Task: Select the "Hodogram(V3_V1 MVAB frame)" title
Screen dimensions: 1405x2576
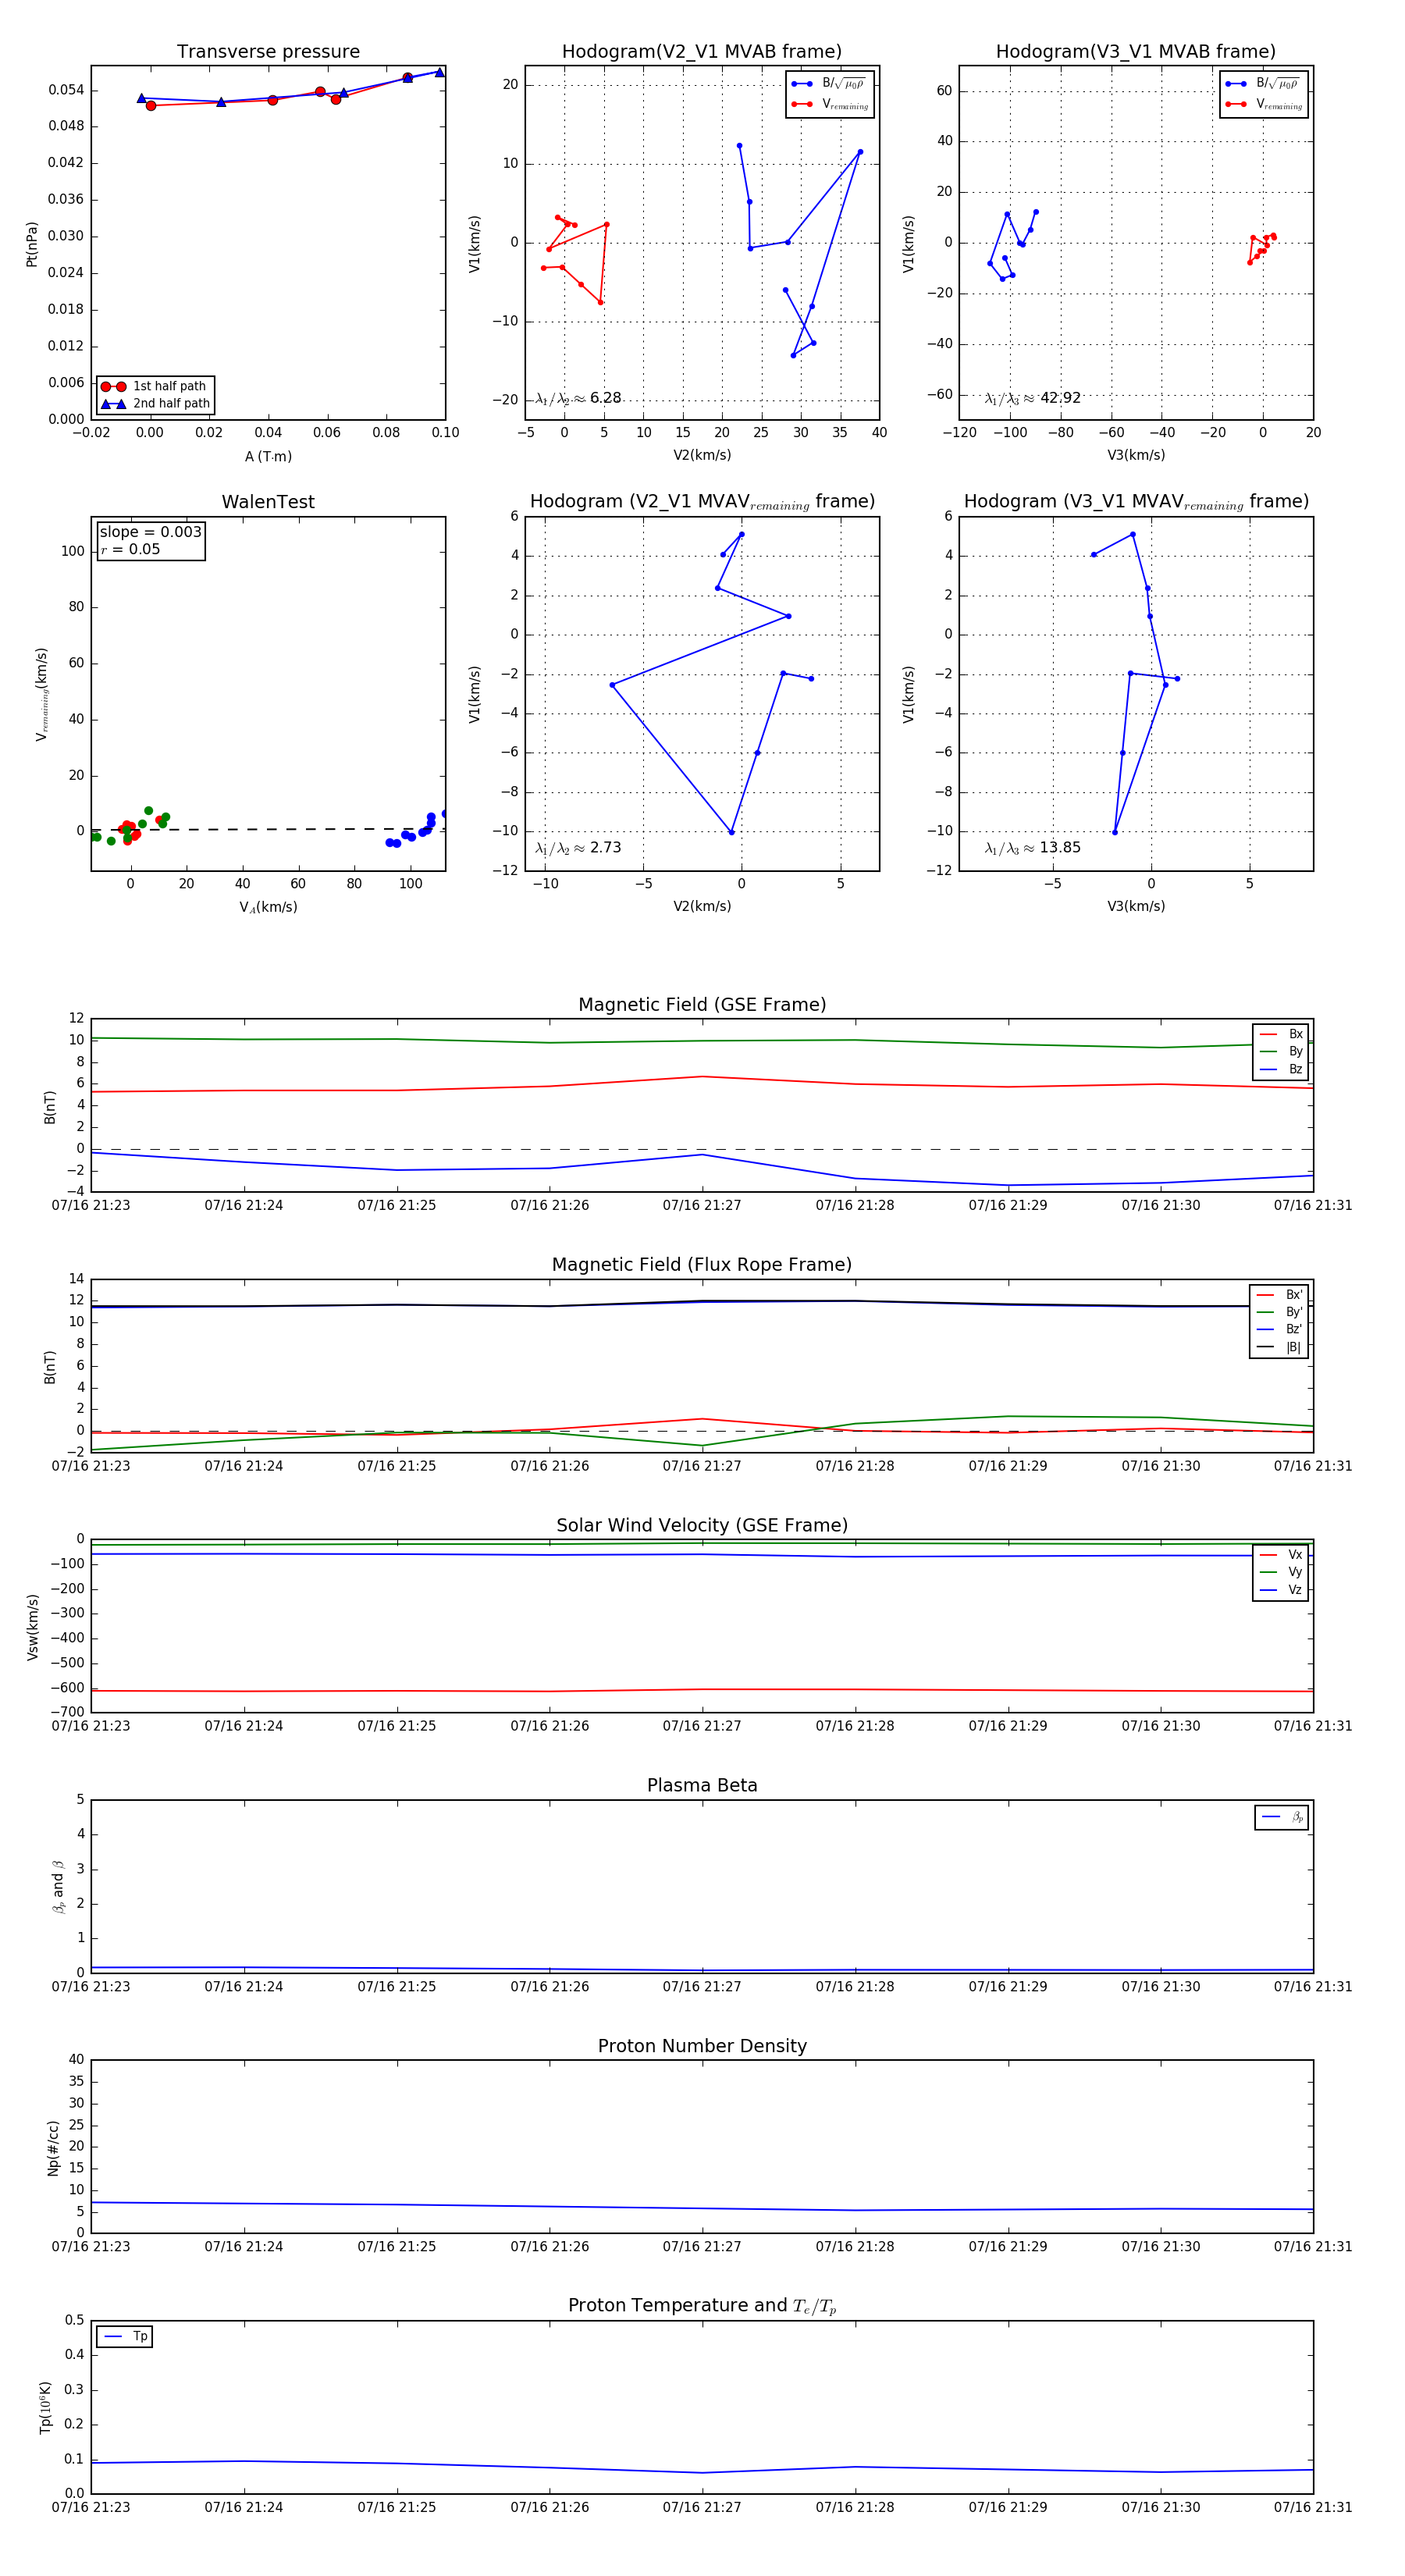Action: 1136,52
